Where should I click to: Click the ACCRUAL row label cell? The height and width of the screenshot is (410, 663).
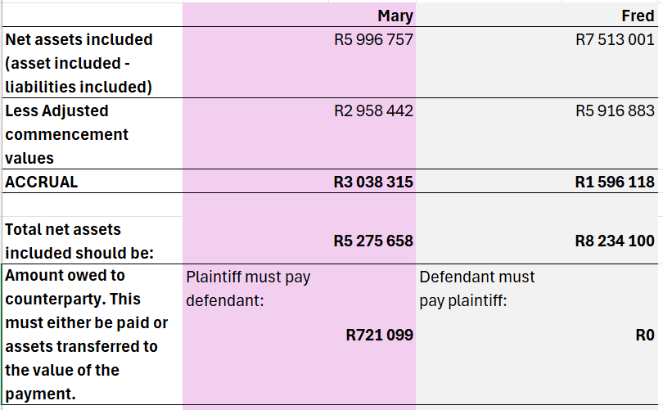42,182
